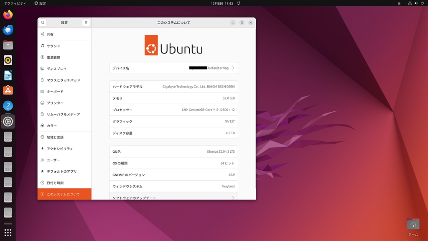
Task: Open 地域と言語 region settings
Action: 64,137
